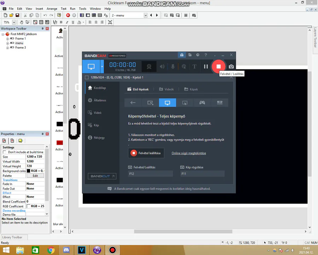The width and height of the screenshot is (318, 255).
Task: Switch to Bandicam Videók tab
Action: click(166, 89)
